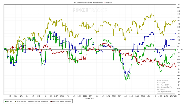Viewport: 186px width, 105px height.
Task: Click the $-500 label on the Y axis
Action: pos(178,82)
